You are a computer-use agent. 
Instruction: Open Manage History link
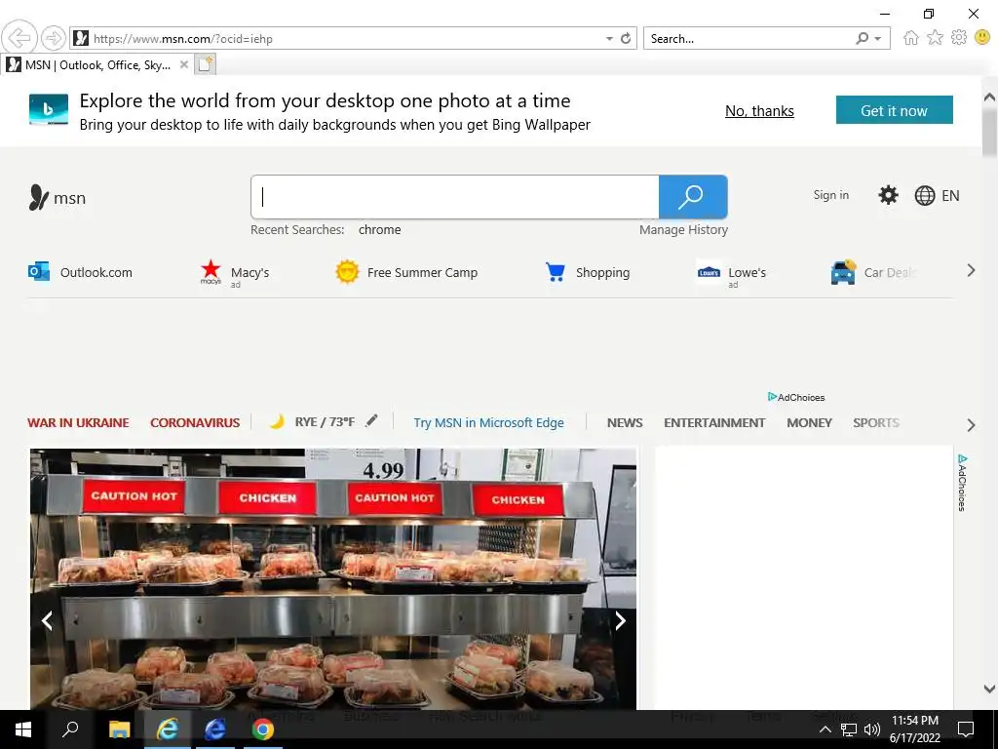(683, 230)
